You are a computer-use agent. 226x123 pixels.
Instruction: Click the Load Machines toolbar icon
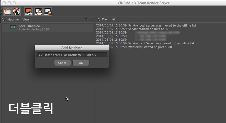pos(39,11)
